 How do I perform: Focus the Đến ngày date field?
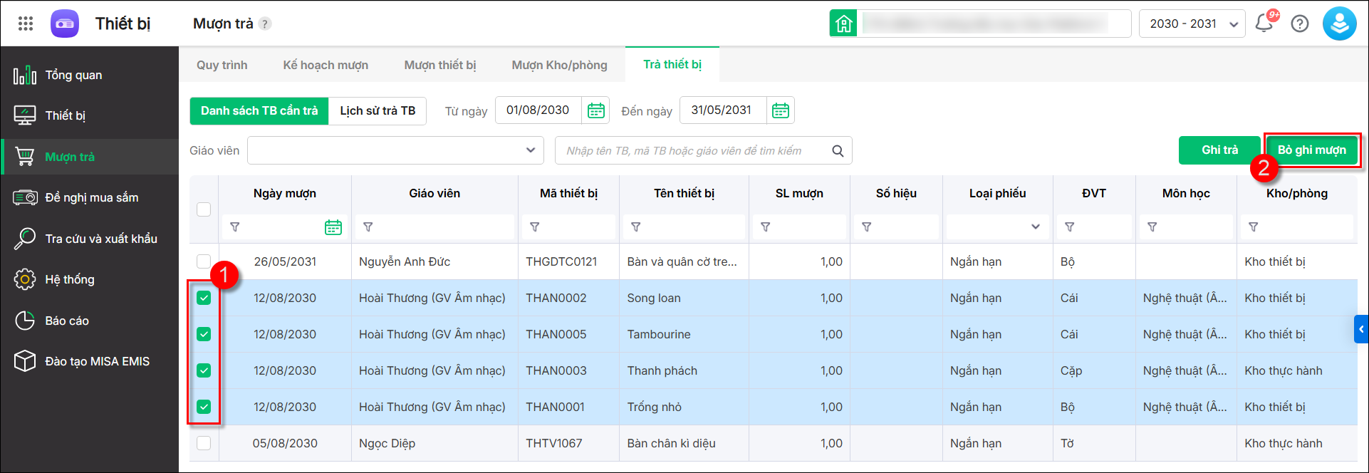[x=723, y=110]
